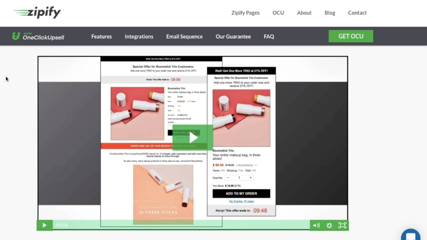
Task: Click the 'Wait! Get One More TRIO at 21% OFF!' mobile banner
Action: click(241, 71)
